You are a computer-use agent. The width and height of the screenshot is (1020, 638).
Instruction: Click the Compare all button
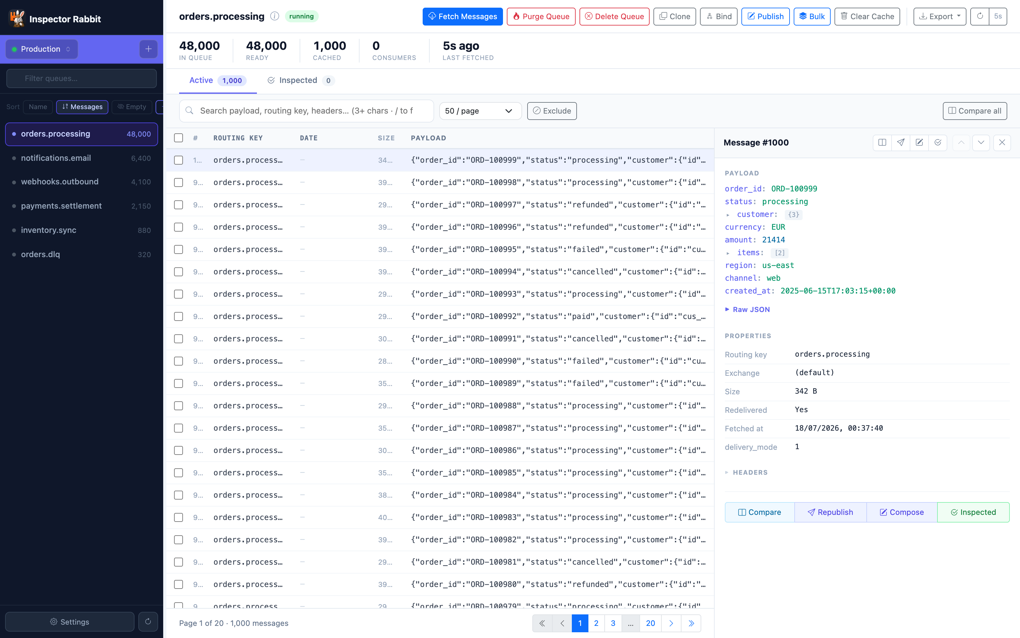click(974, 111)
